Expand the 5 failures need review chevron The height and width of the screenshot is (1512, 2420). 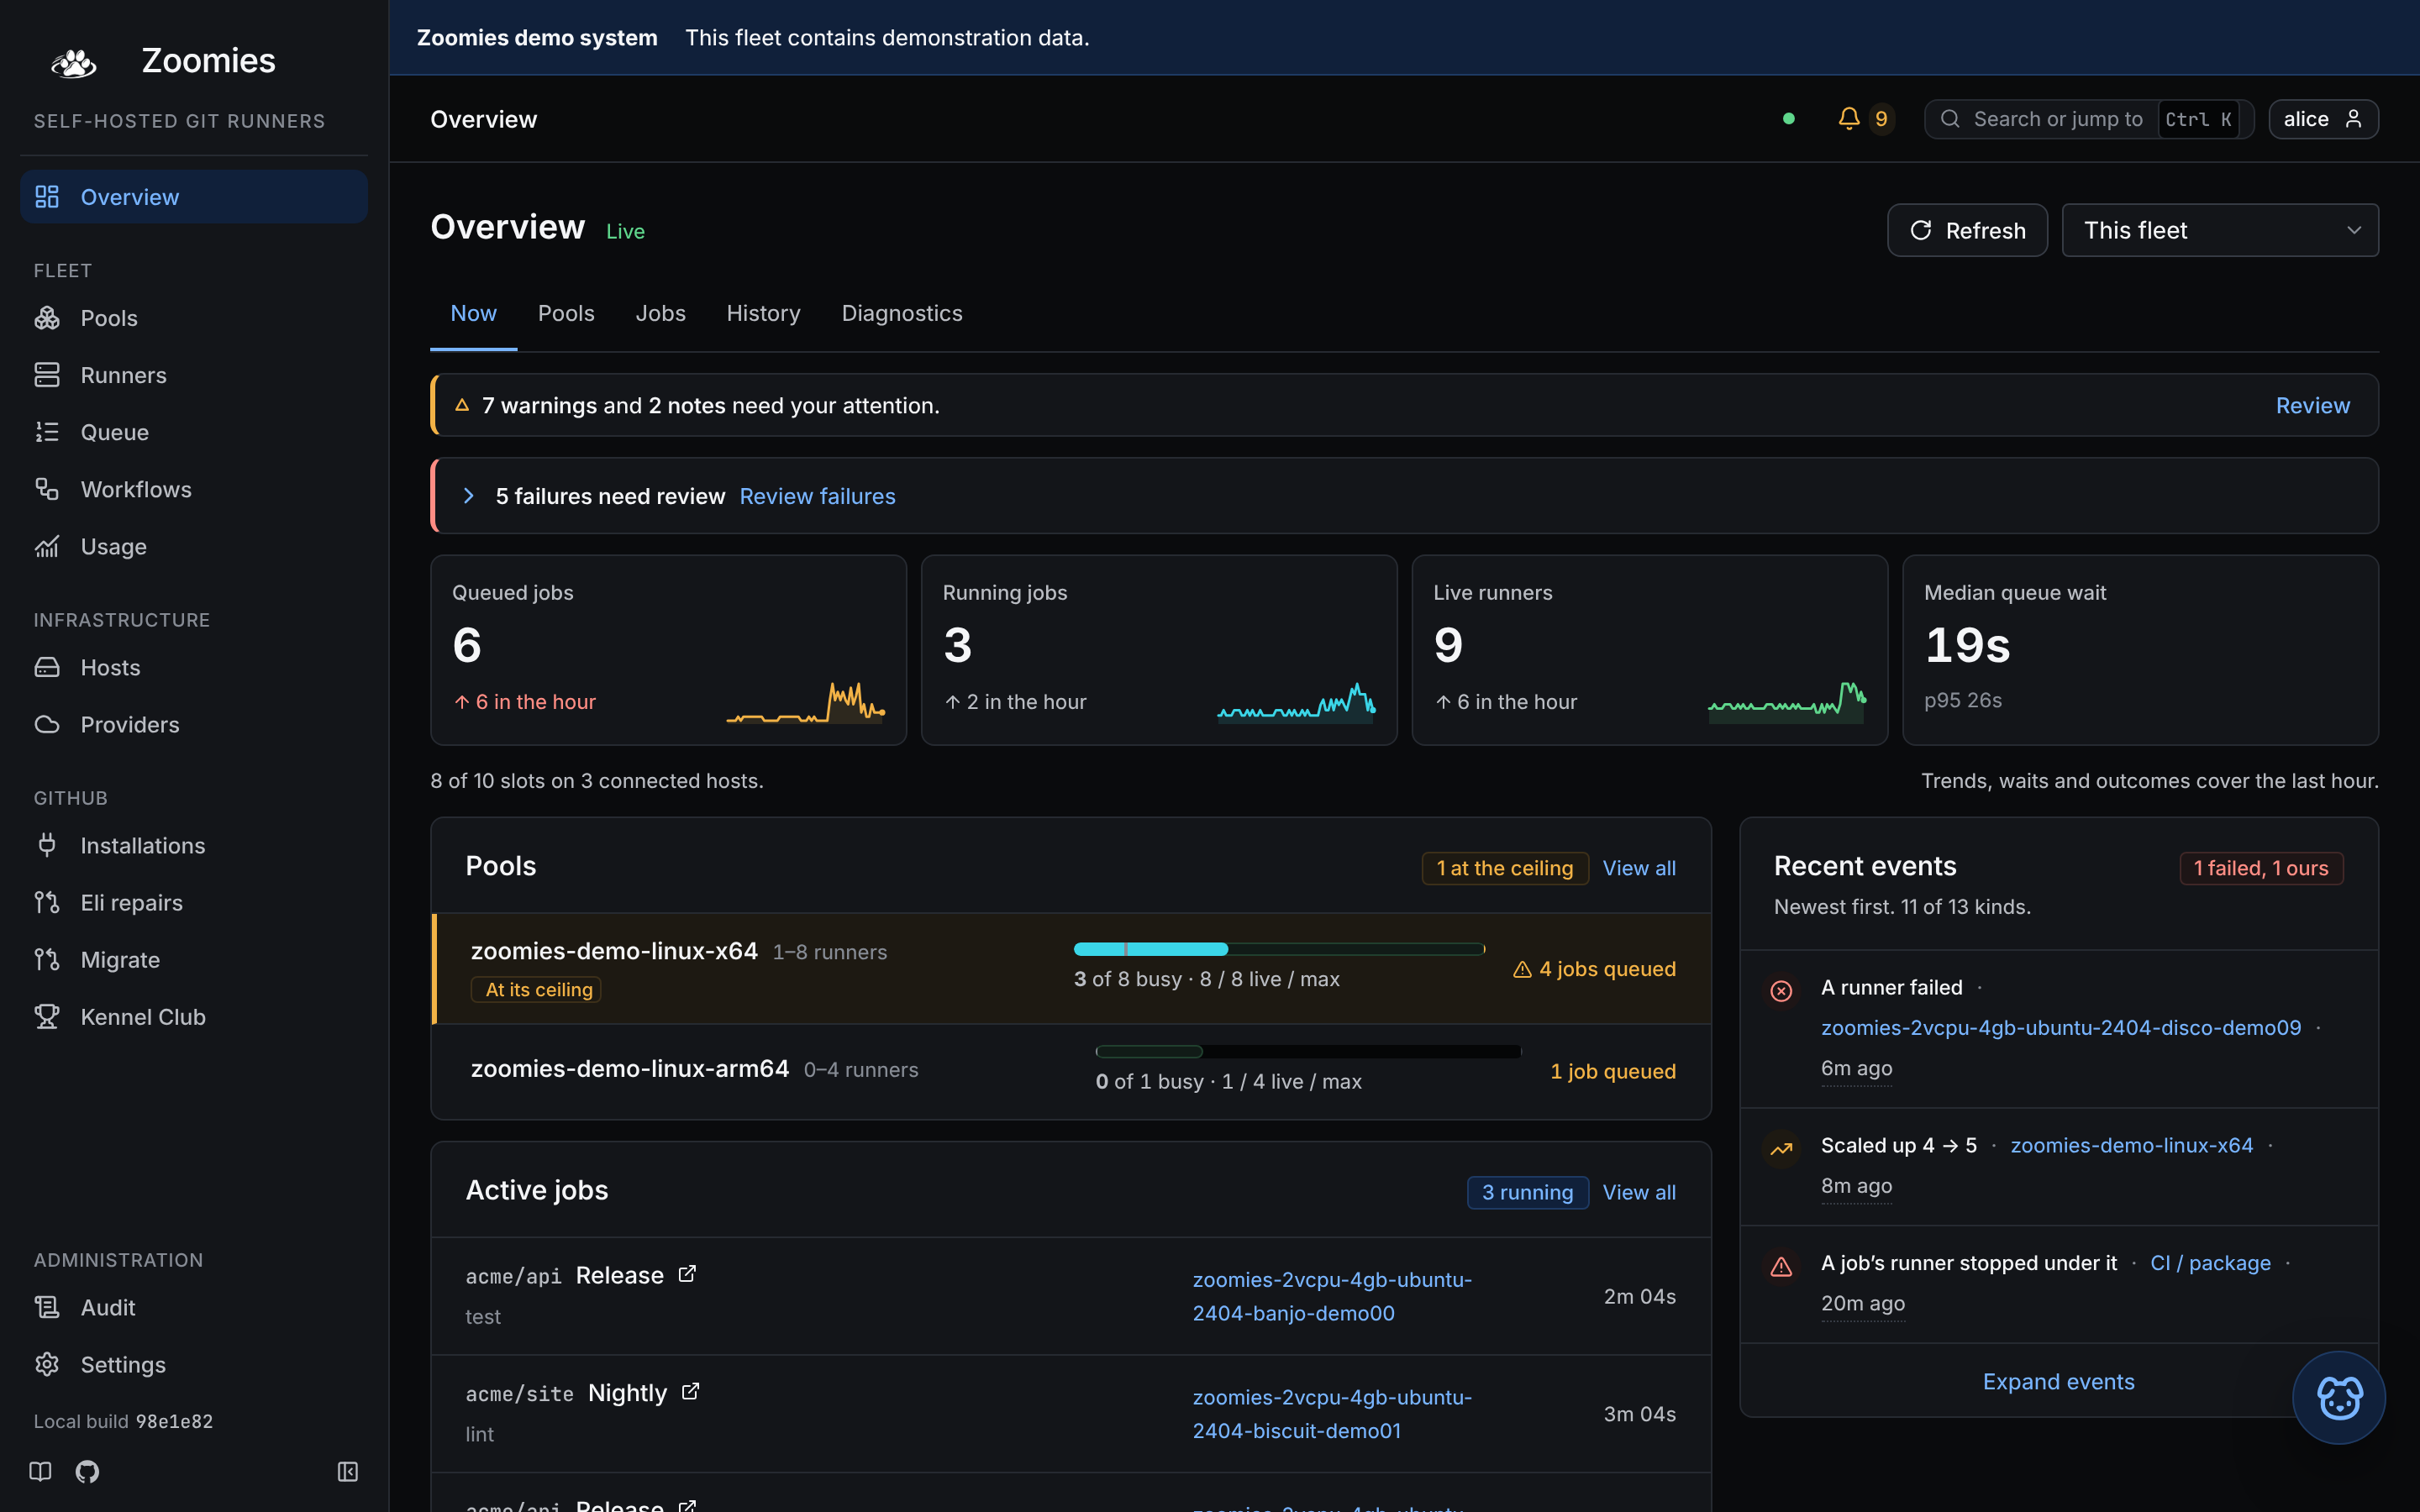pyautogui.click(x=469, y=496)
